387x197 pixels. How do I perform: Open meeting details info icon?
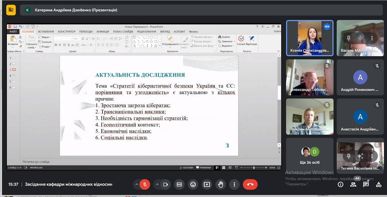(x=341, y=185)
